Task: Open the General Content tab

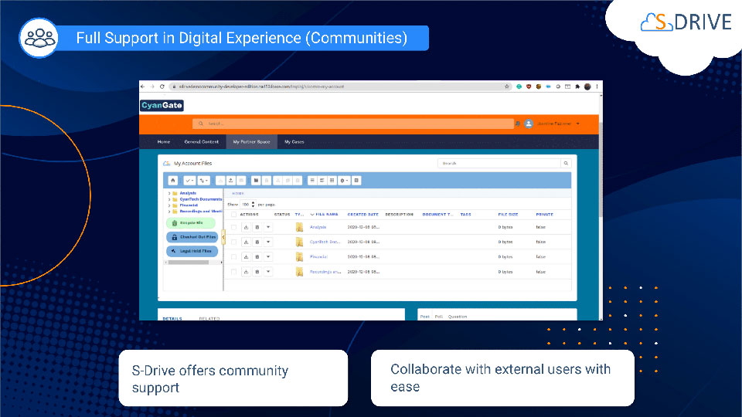Action: (x=202, y=142)
